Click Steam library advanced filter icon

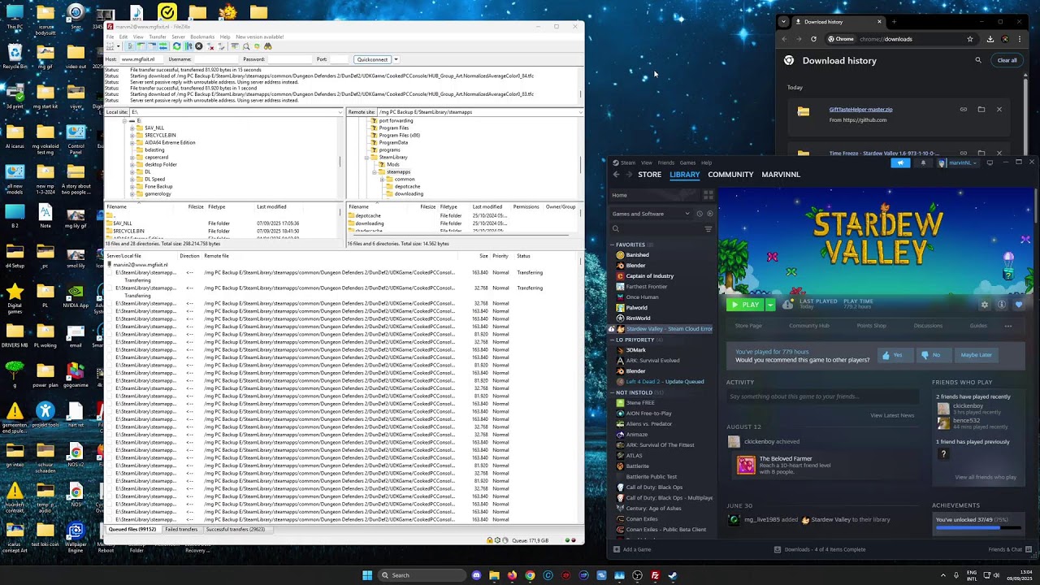[x=708, y=229]
